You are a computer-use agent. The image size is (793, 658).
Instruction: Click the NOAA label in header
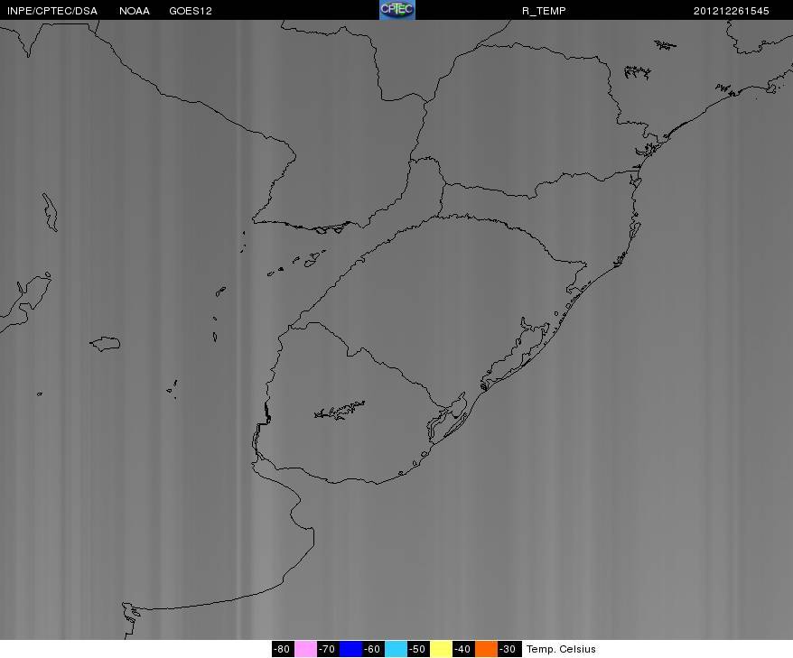[135, 11]
